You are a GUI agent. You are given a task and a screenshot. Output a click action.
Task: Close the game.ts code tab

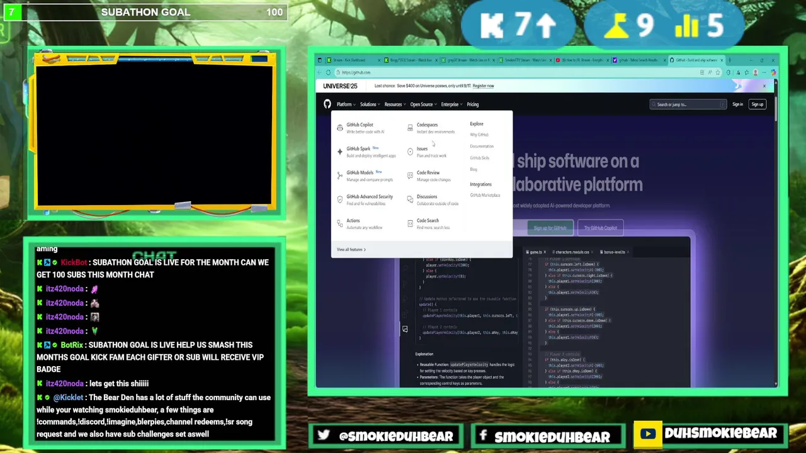tap(545, 252)
